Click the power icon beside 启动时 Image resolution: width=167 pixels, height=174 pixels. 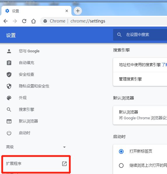pyautogui.click(x=9, y=133)
